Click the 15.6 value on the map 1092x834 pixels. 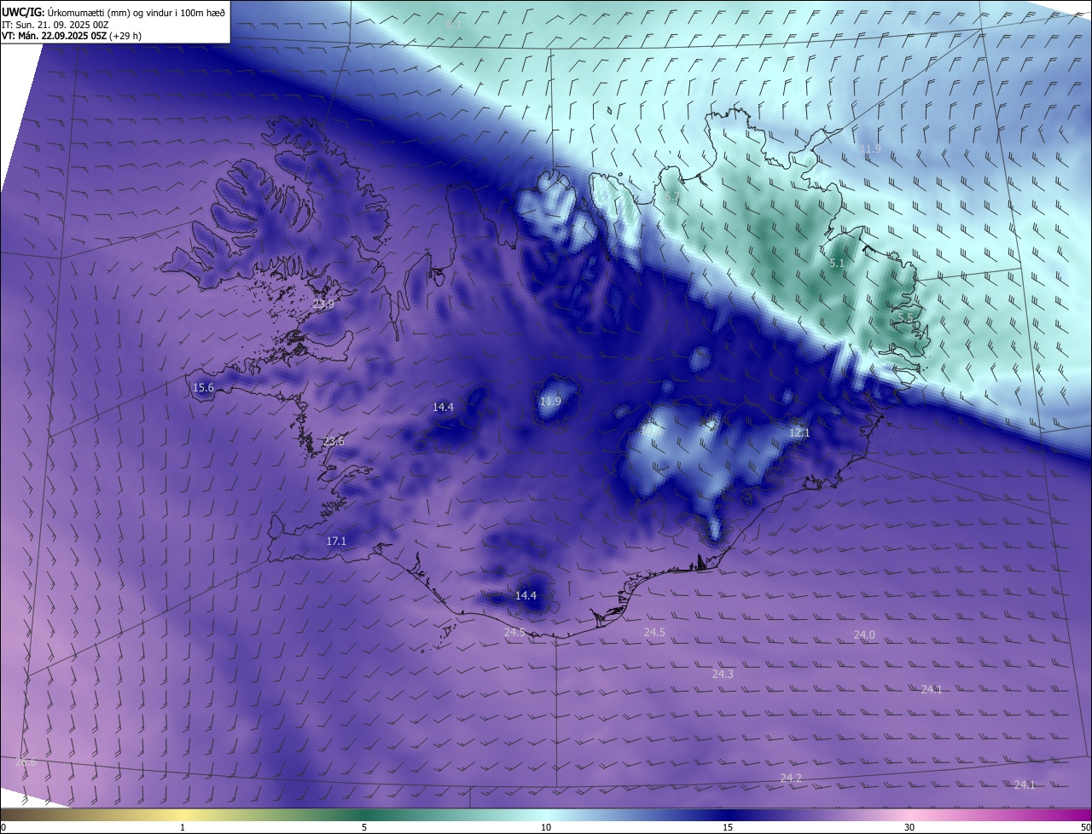pos(203,387)
